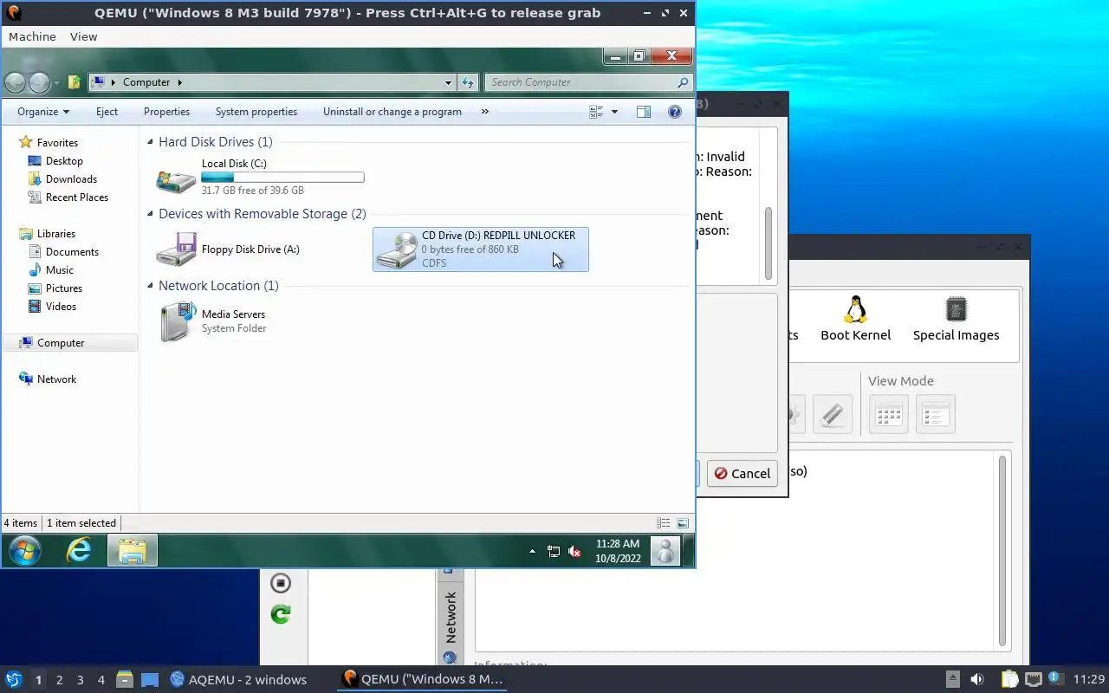The image size is (1109, 693).
Task: Open the QEMU Machine menu
Action: 32,36
